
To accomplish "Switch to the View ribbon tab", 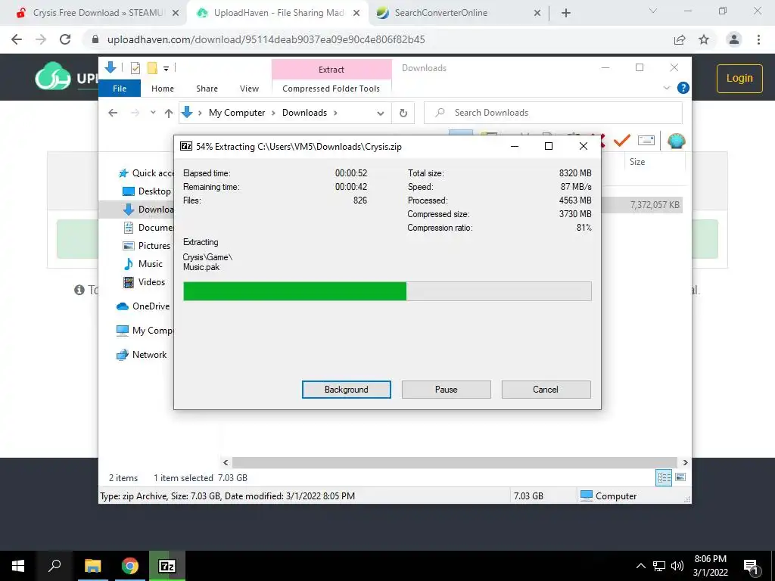I will pos(249,89).
